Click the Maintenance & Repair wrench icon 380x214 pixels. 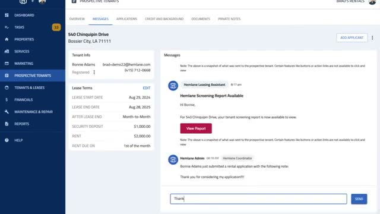pos(7,112)
